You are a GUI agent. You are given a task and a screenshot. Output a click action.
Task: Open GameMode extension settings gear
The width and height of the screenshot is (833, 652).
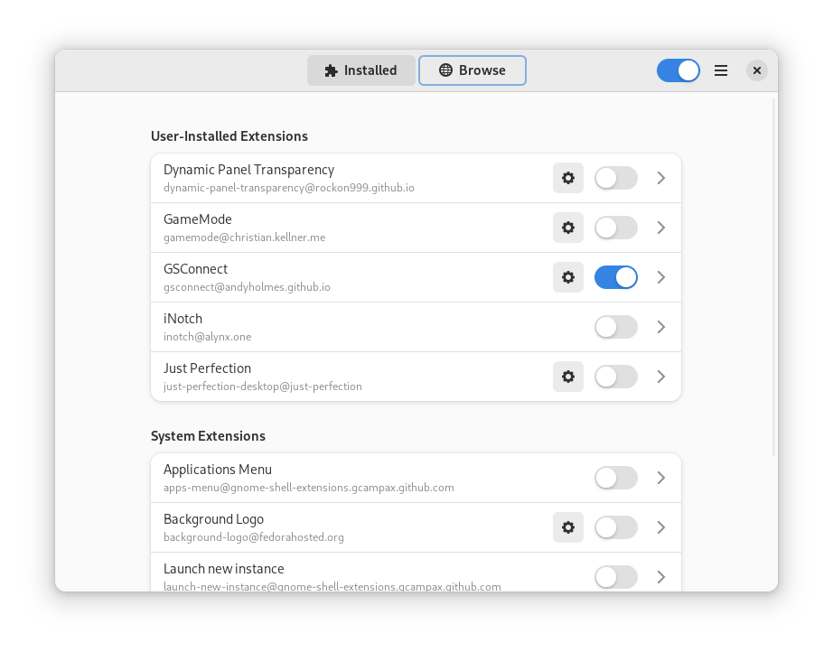coord(568,228)
